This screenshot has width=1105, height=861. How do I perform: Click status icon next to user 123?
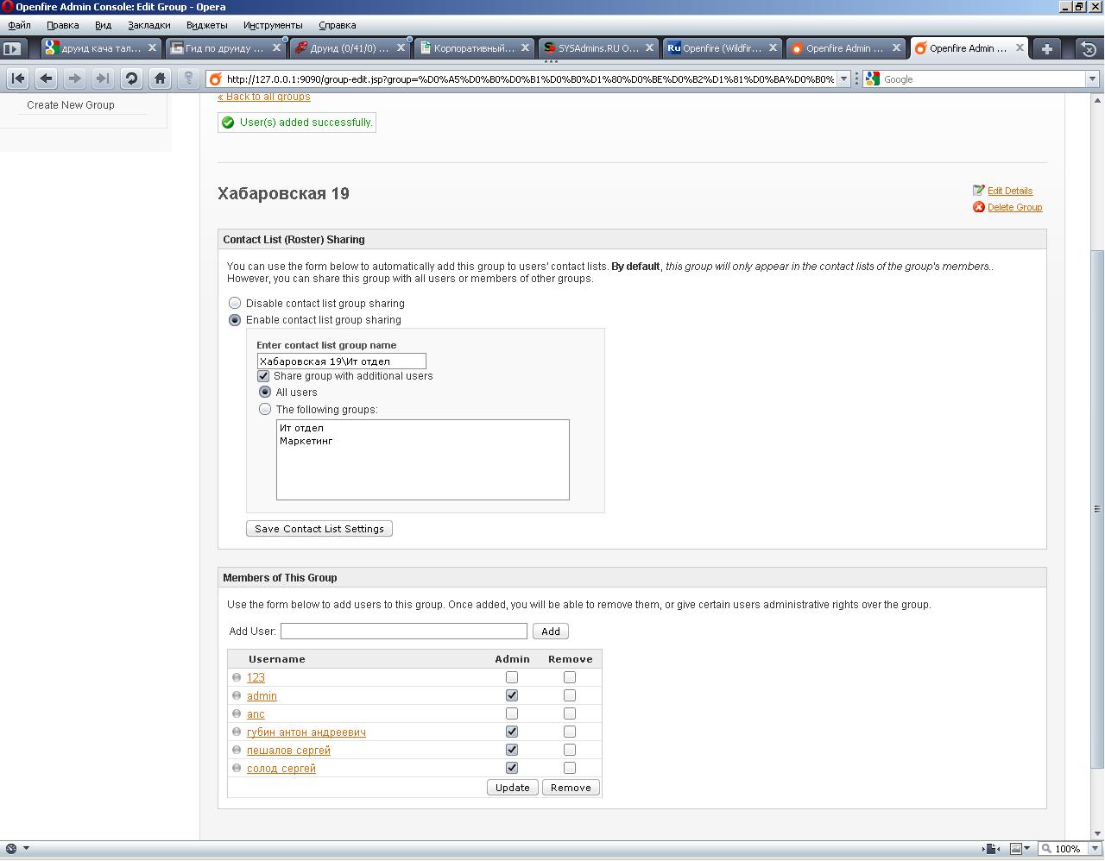pos(237,677)
